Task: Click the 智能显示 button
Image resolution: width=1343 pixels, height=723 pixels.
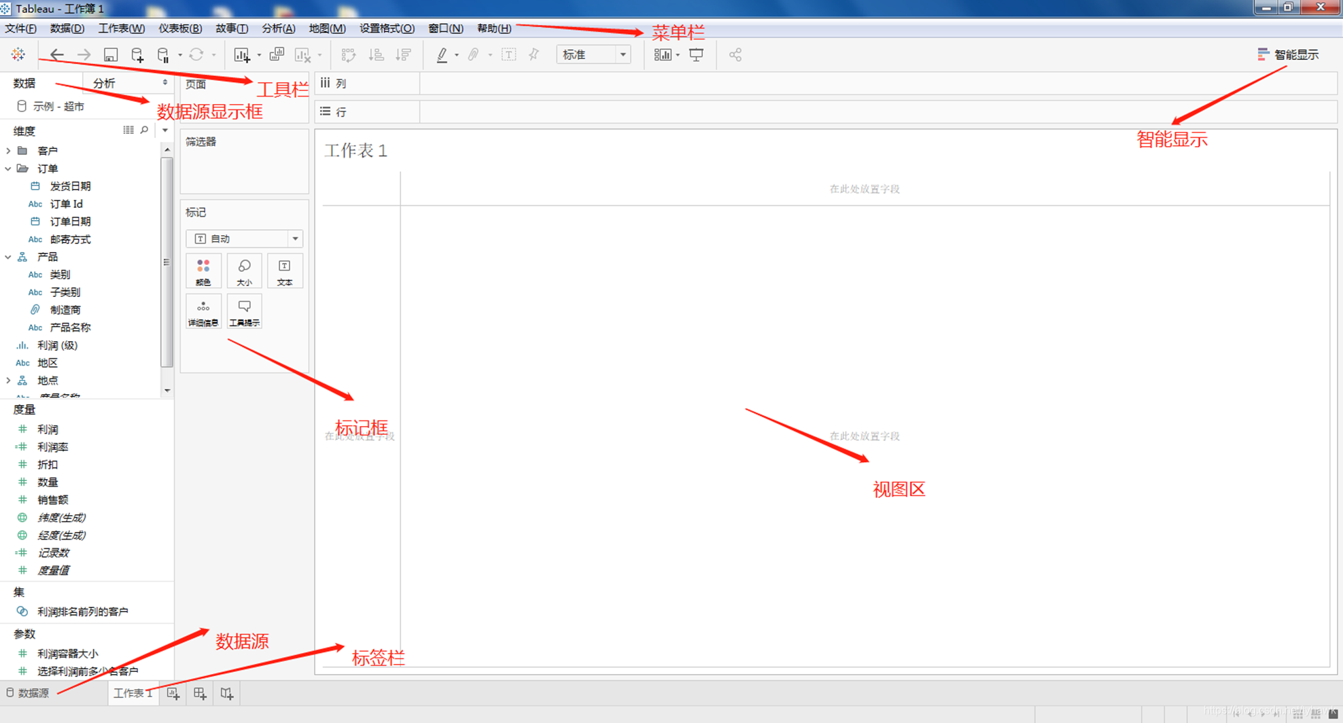Action: coord(1288,54)
